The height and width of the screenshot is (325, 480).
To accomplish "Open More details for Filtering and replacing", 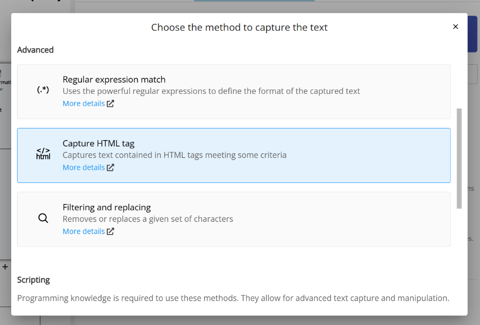I will (x=83, y=231).
